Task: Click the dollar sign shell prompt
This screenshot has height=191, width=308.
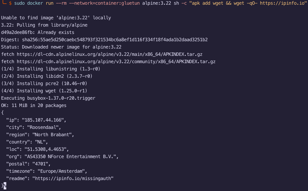Action: coord(10,3)
